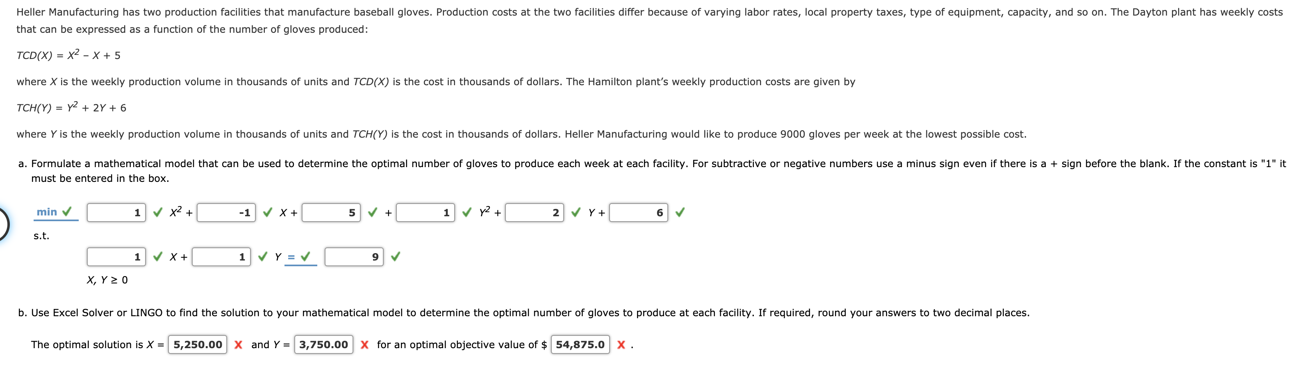Select the objective value field showing 54,875.0
Viewport: 1297px width, 367px height.
tap(580, 345)
